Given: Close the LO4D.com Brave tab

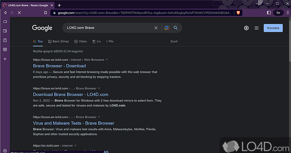Looking at the screenshot, I should [x=52, y=5].
